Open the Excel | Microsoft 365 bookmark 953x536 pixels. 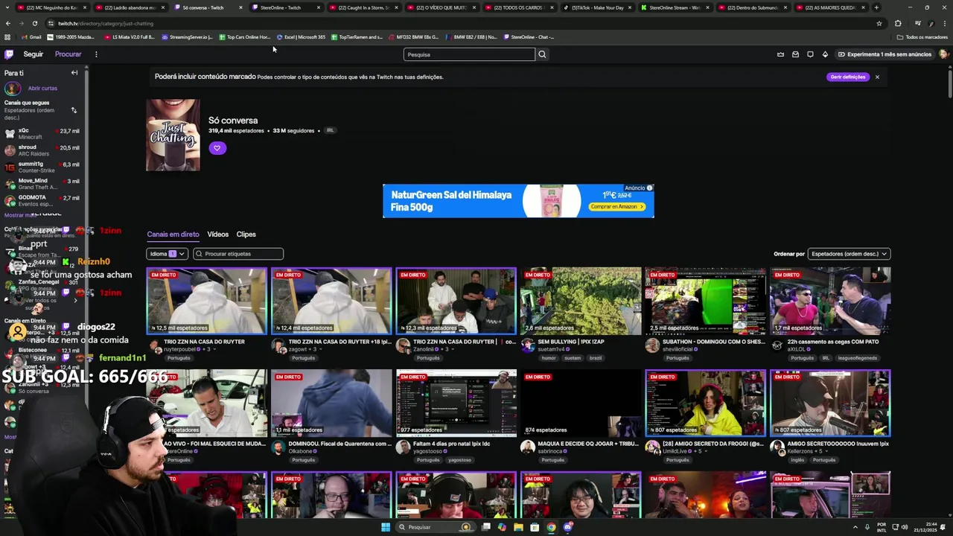click(301, 37)
